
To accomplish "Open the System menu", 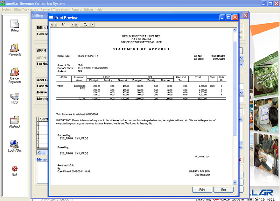I will tap(6, 9).
